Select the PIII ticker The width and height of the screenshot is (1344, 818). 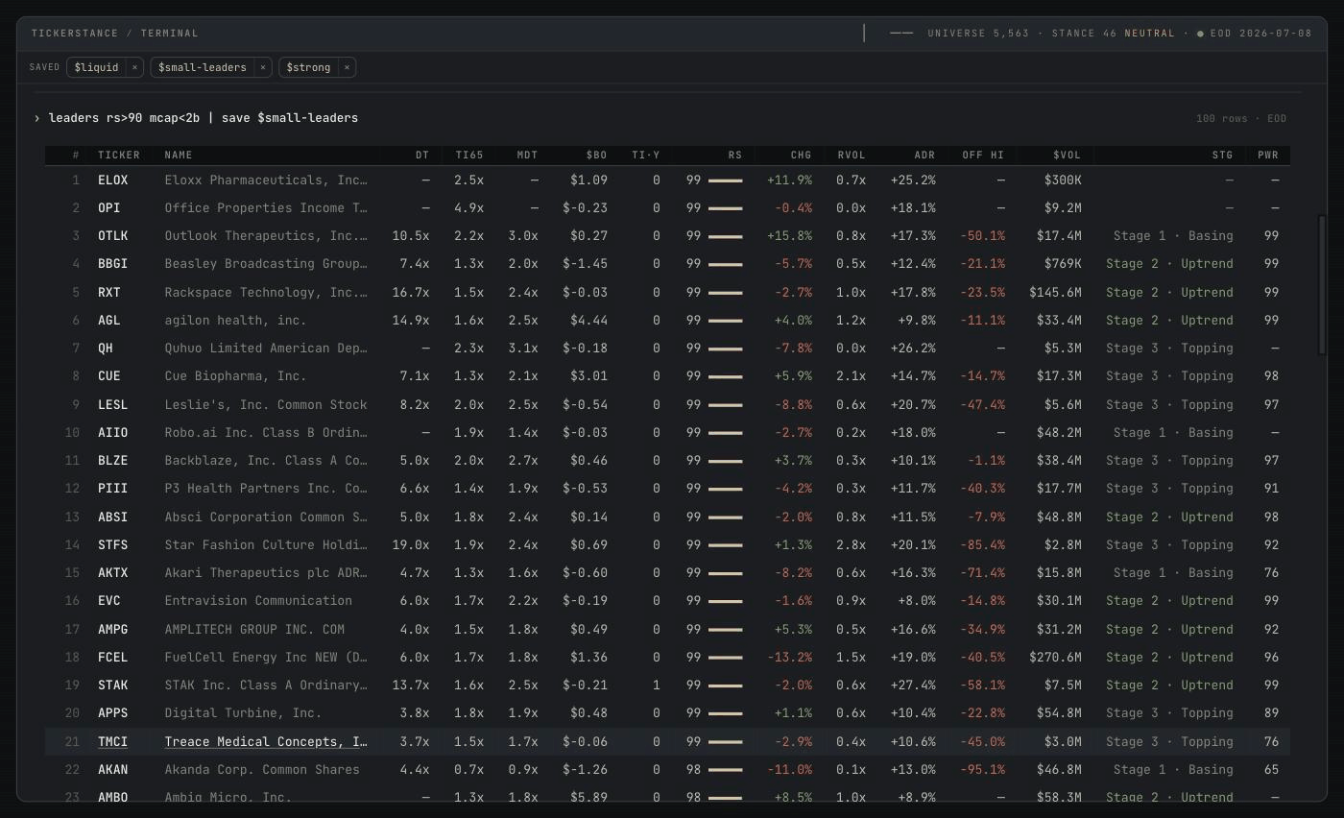point(112,488)
